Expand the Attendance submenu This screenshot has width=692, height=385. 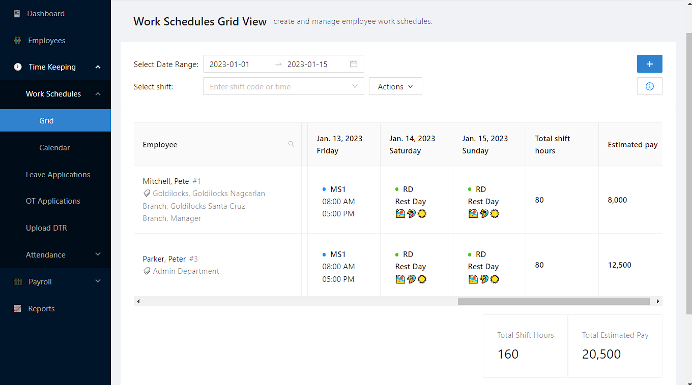pos(98,254)
